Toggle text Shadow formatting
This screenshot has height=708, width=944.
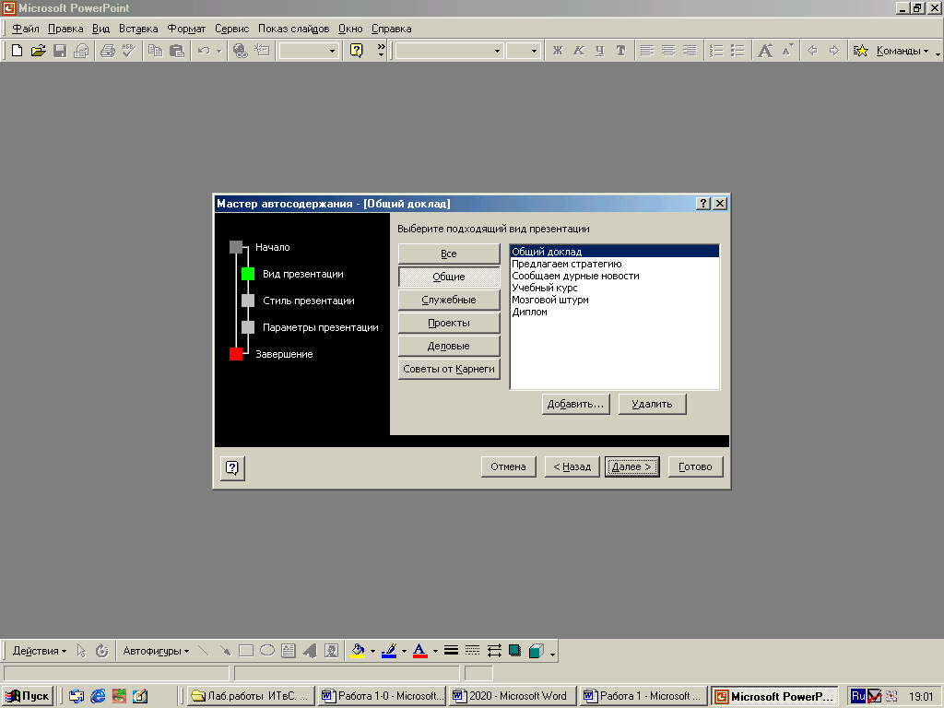click(620, 51)
